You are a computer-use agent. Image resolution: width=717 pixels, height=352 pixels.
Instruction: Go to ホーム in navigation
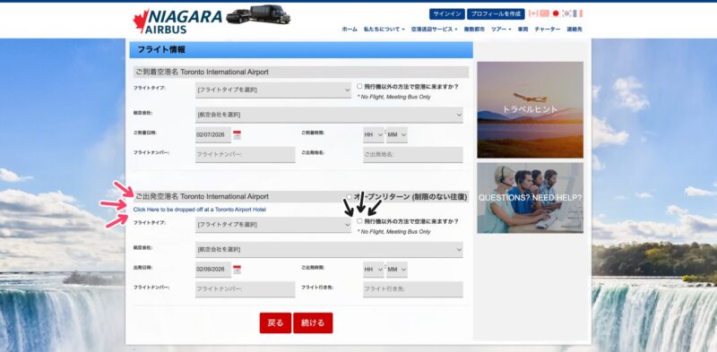point(350,30)
